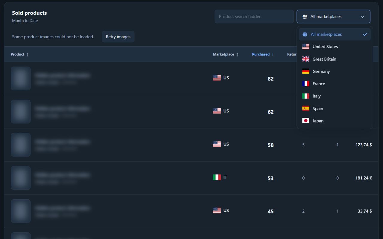Click the purchased value 45
This screenshot has width=383, height=239.
pos(270,212)
